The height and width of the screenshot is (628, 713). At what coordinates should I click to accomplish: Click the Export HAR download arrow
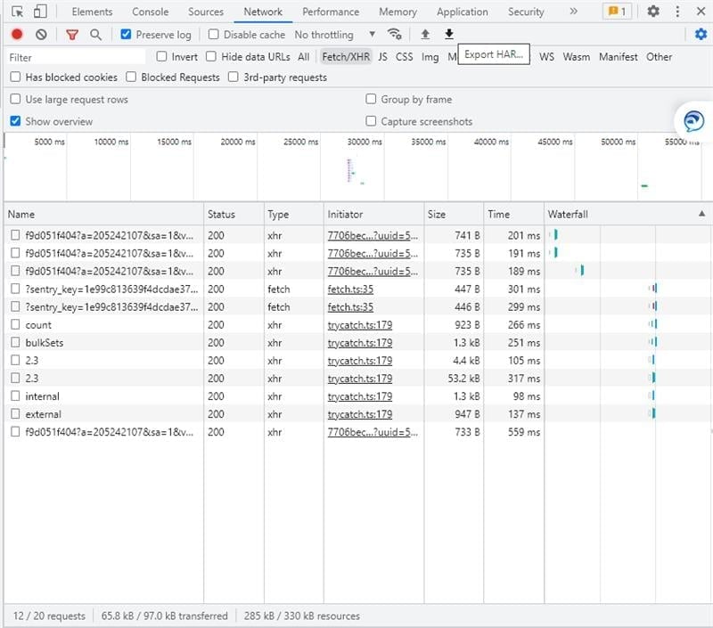tap(449, 34)
